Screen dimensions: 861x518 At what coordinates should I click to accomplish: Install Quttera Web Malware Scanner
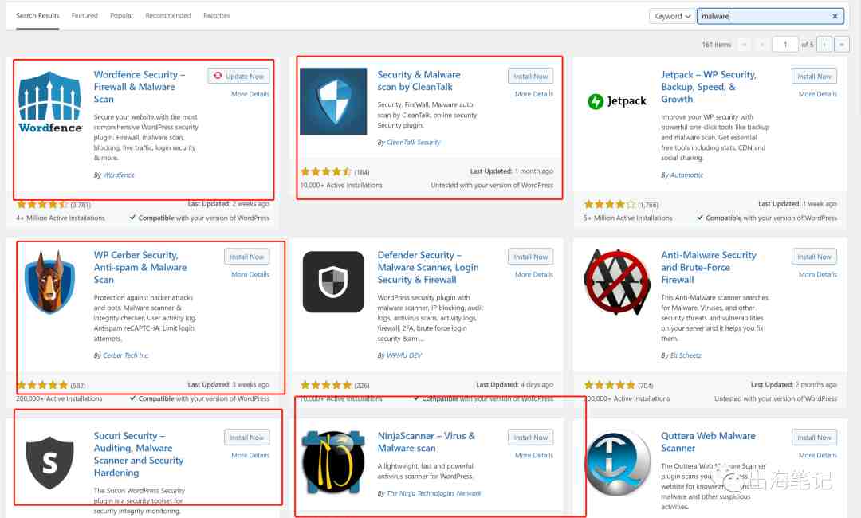[814, 438]
